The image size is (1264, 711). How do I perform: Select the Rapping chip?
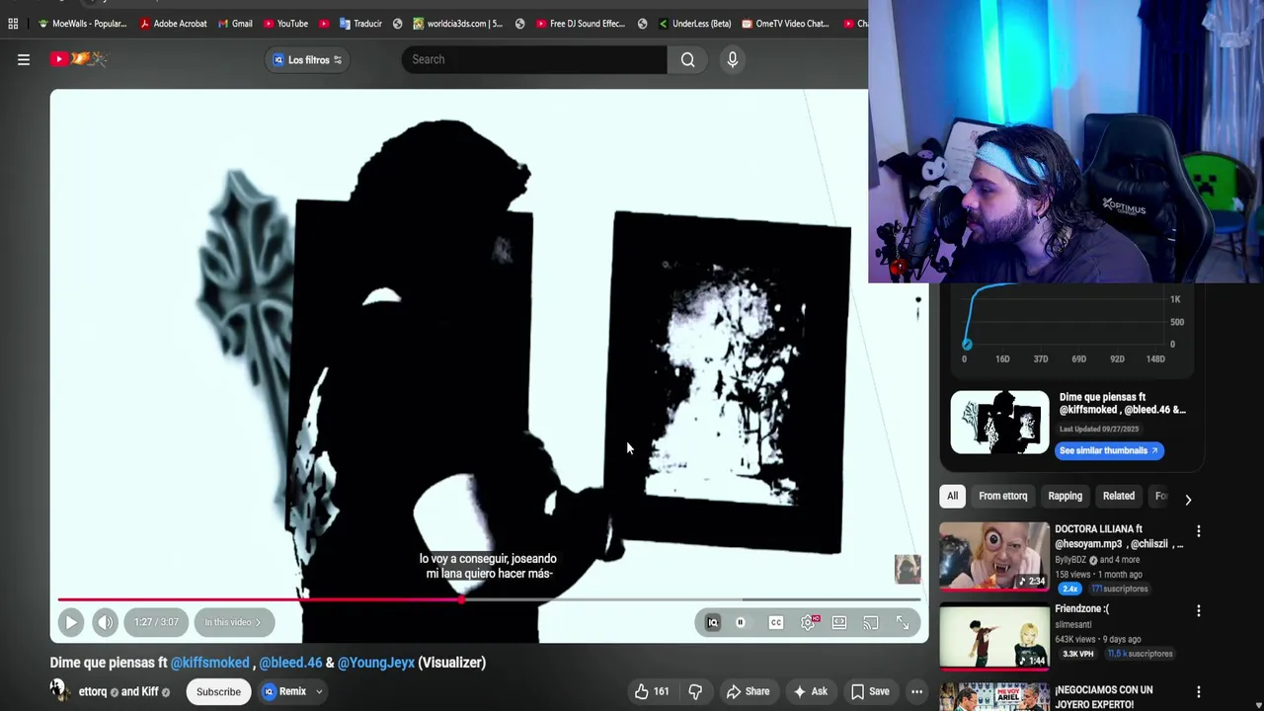[x=1065, y=496]
